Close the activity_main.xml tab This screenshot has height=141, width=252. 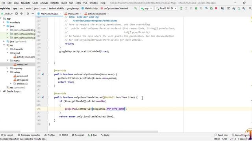coord(108,14)
